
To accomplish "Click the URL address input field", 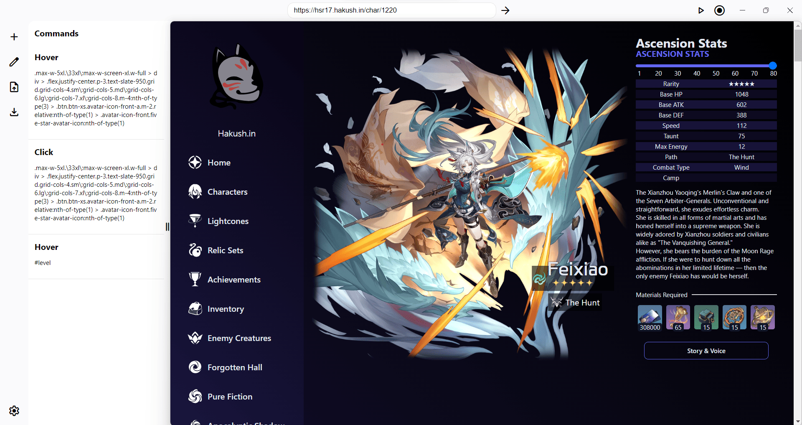I will [x=392, y=10].
